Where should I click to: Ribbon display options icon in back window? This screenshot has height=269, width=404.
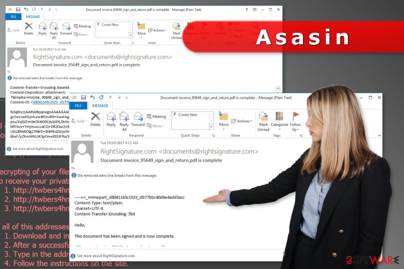[x=255, y=9]
